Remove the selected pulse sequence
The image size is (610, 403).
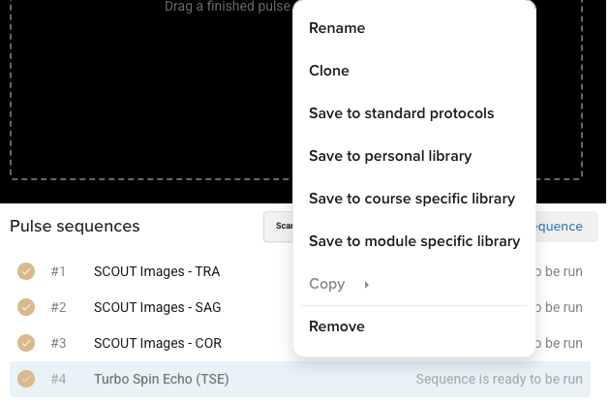coord(337,326)
